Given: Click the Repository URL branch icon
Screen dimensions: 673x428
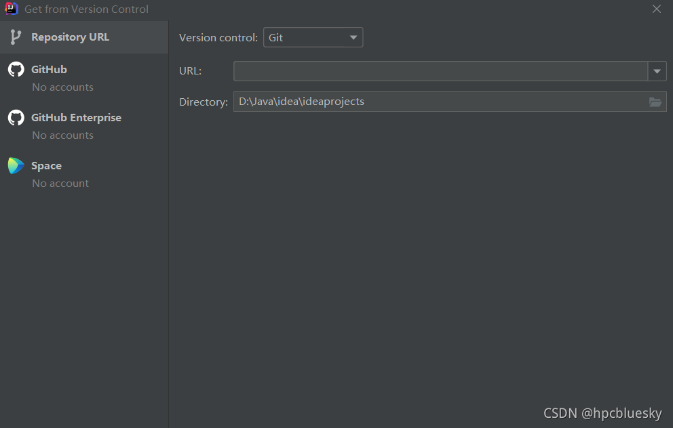Looking at the screenshot, I should click(16, 37).
